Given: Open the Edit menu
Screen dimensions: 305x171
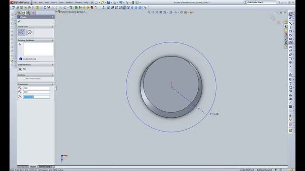Looking at the screenshot, I should point(41,2).
